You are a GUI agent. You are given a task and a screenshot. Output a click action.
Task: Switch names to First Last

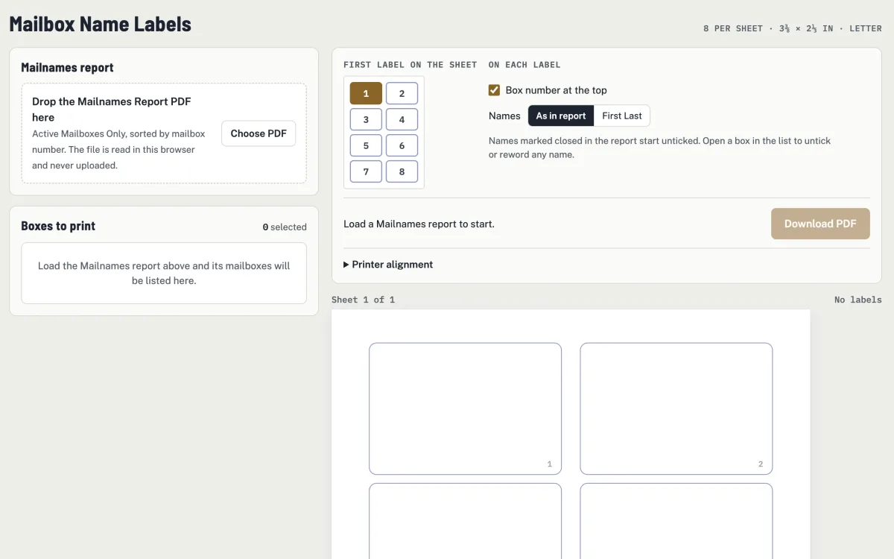click(x=622, y=116)
